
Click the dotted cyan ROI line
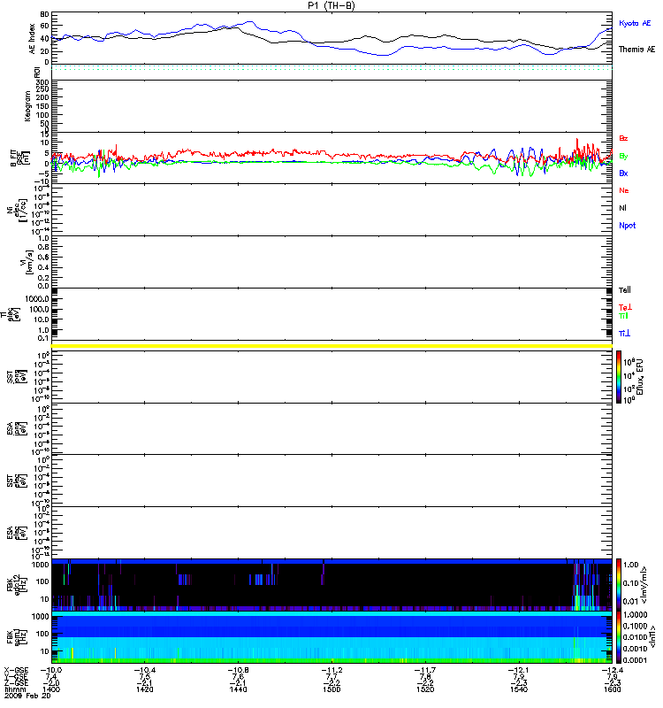(331, 68)
